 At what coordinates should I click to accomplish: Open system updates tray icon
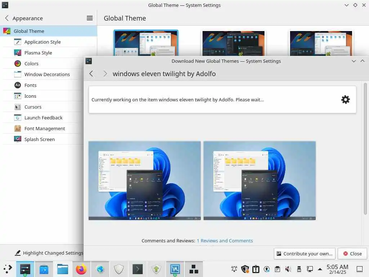click(x=267, y=269)
